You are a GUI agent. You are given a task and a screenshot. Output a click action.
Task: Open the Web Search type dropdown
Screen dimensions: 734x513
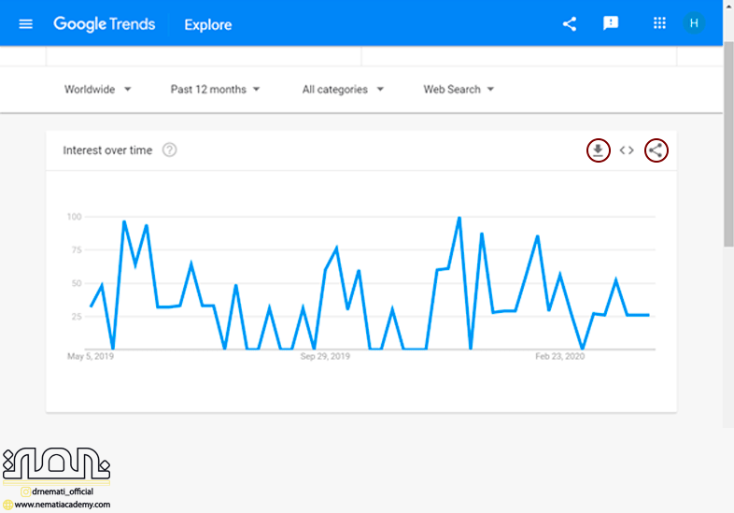[x=459, y=90]
